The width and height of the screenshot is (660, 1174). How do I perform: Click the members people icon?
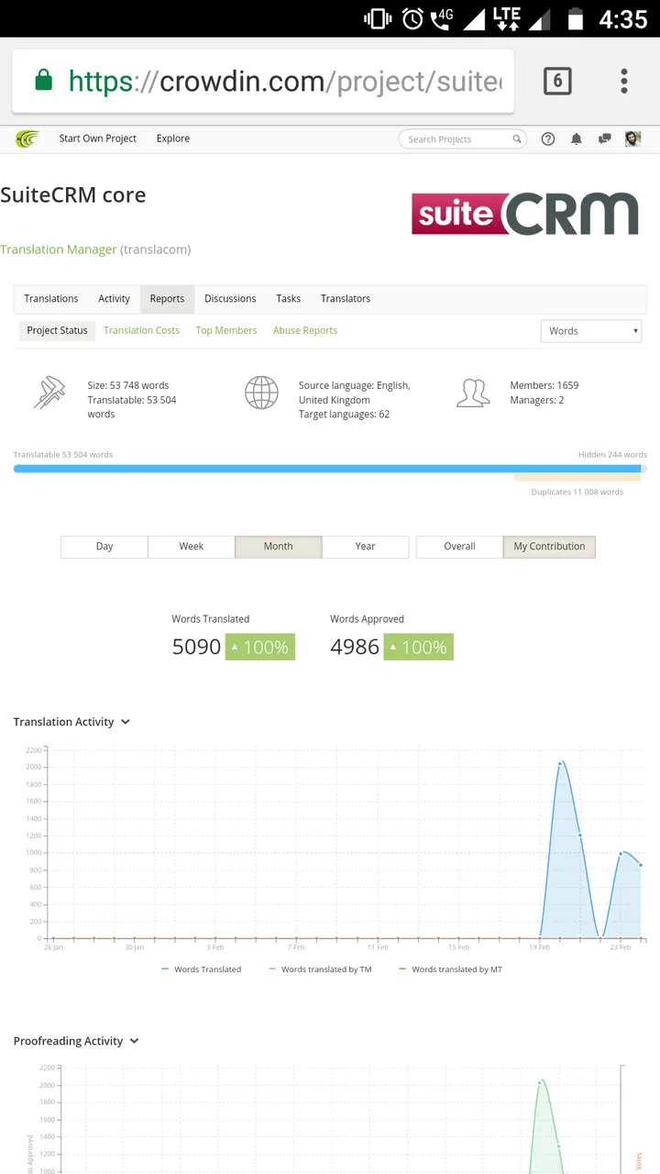(473, 393)
